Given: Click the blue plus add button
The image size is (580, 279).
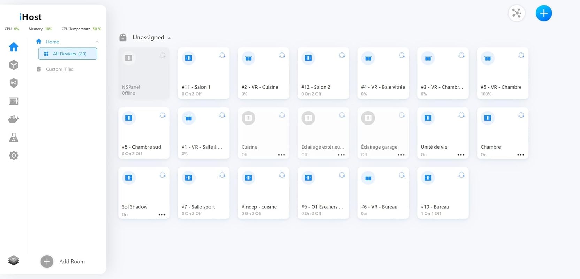Looking at the screenshot, I should 544,13.
